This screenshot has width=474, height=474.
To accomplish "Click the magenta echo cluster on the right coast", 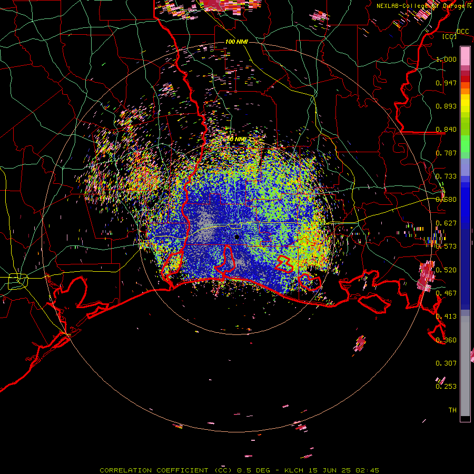I will point(426,276).
